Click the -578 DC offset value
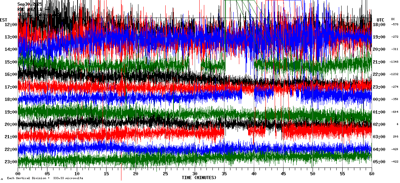 (395, 24)
